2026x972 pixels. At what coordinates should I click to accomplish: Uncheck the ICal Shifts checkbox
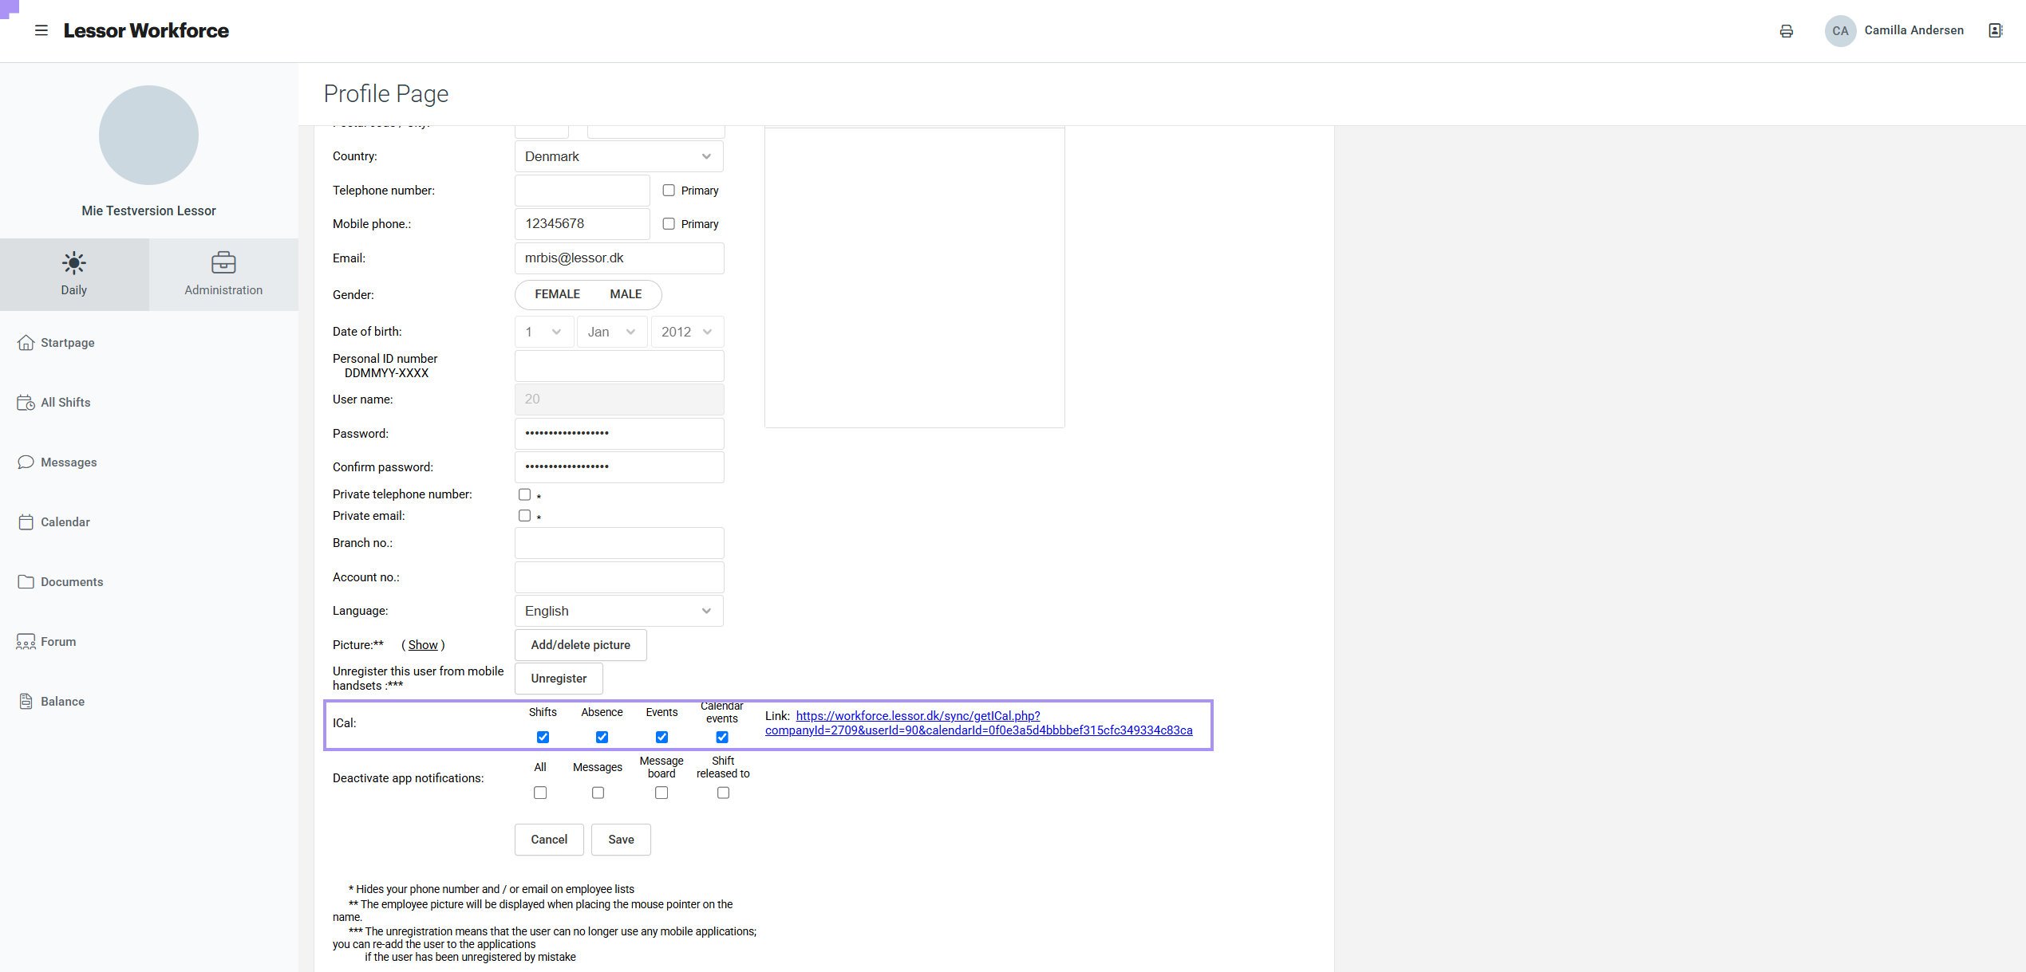click(543, 737)
